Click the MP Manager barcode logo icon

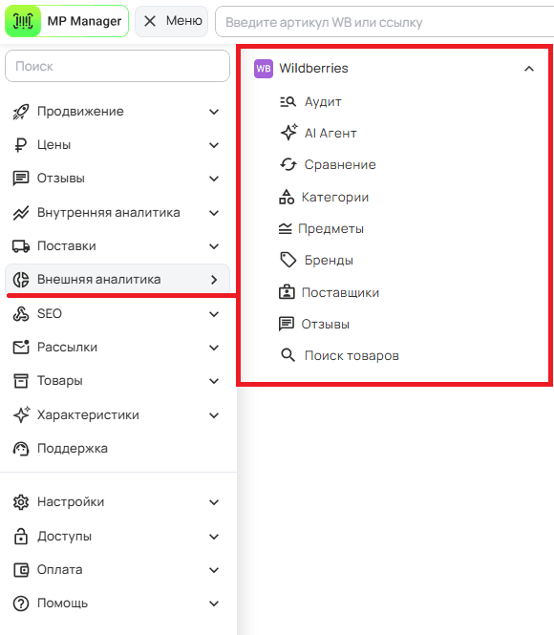pyautogui.click(x=23, y=21)
